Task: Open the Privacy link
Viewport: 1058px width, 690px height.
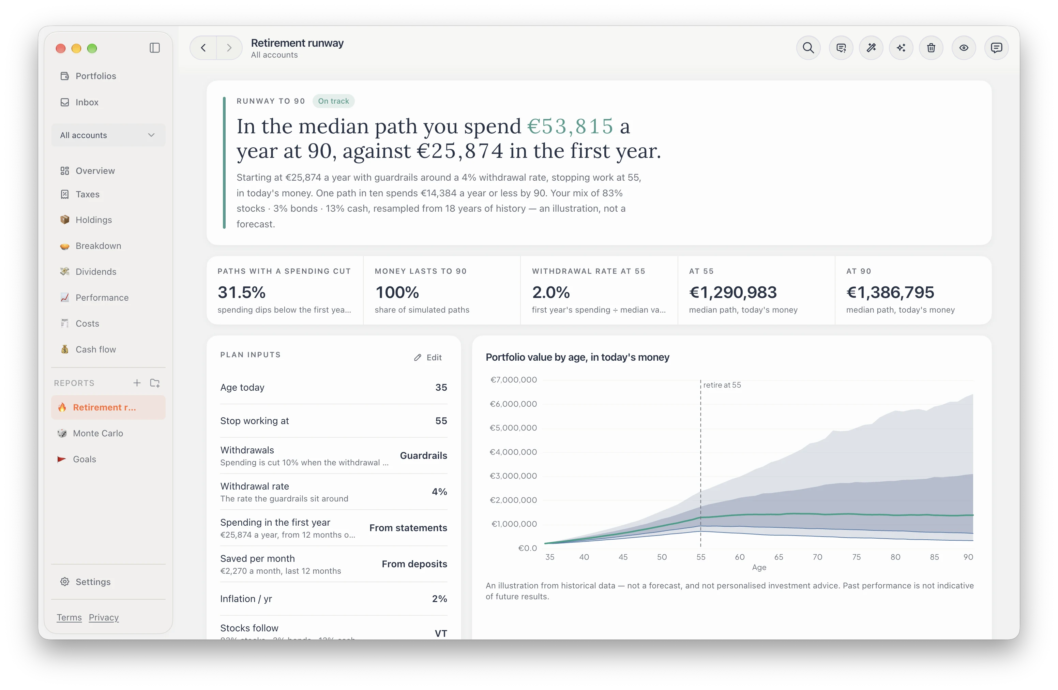Action: tap(104, 617)
